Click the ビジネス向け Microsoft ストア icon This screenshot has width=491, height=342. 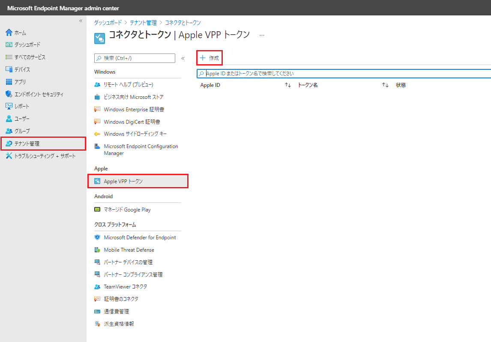click(97, 97)
